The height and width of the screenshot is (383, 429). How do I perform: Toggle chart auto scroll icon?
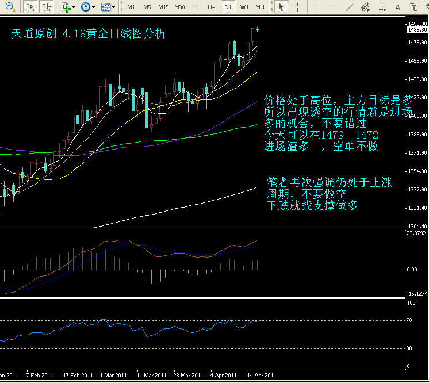coord(30,7)
